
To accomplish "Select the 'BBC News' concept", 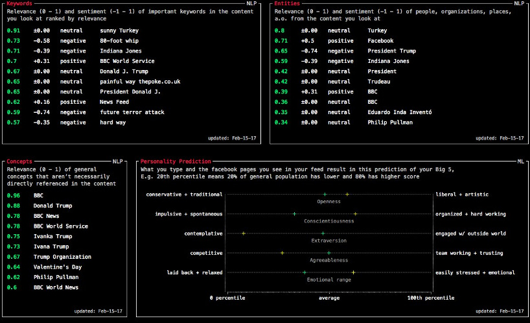I will point(46,216).
